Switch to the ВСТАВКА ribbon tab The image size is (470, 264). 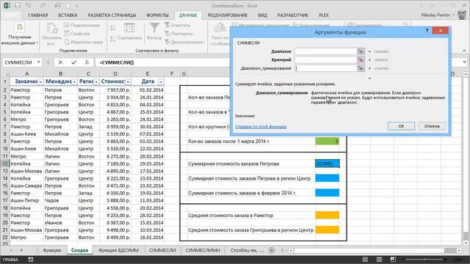(x=68, y=15)
